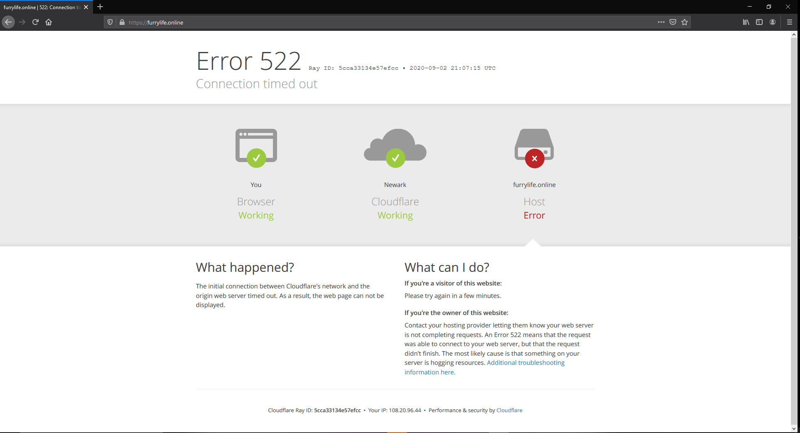Open the page actions three-dots menu
Viewport: 800px width, 433px height.
click(661, 22)
